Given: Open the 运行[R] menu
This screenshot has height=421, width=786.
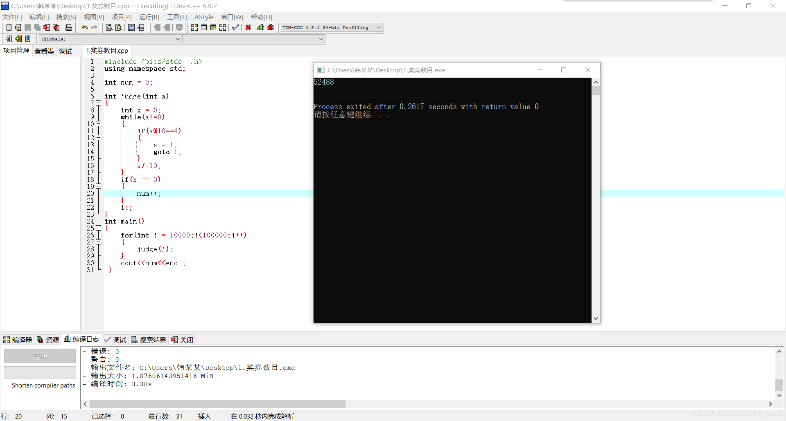Looking at the screenshot, I should click(x=149, y=17).
